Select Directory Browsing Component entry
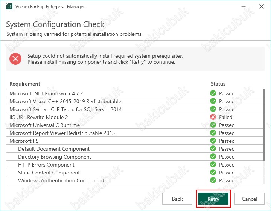The image size is (271, 211). [x=135, y=157]
